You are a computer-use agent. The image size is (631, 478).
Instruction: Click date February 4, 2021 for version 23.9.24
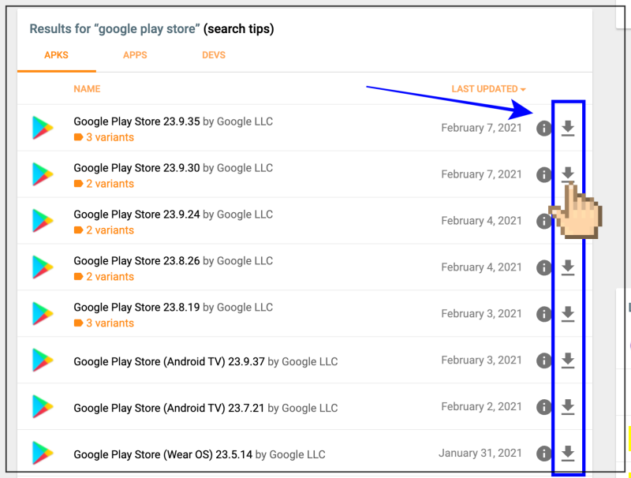(481, 221)
